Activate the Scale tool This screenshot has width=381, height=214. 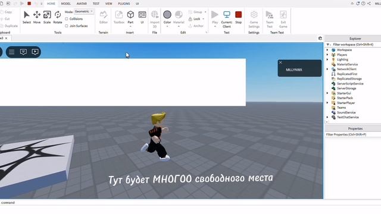pos(47,17)
